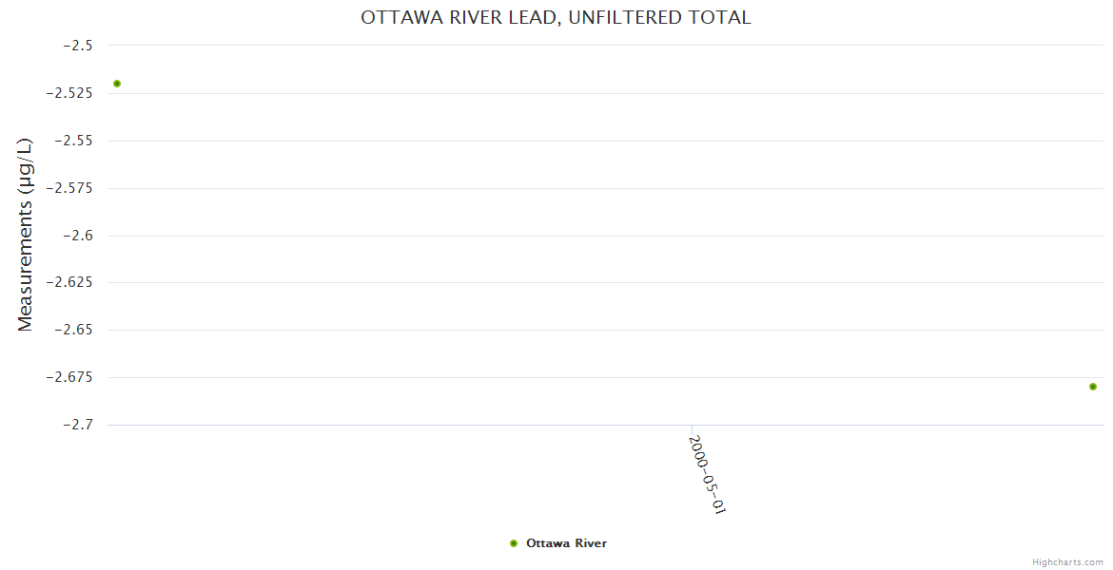Click the green Ottawa River legend marker
The image size is (1113, 570).
click(x=514, y=543)
